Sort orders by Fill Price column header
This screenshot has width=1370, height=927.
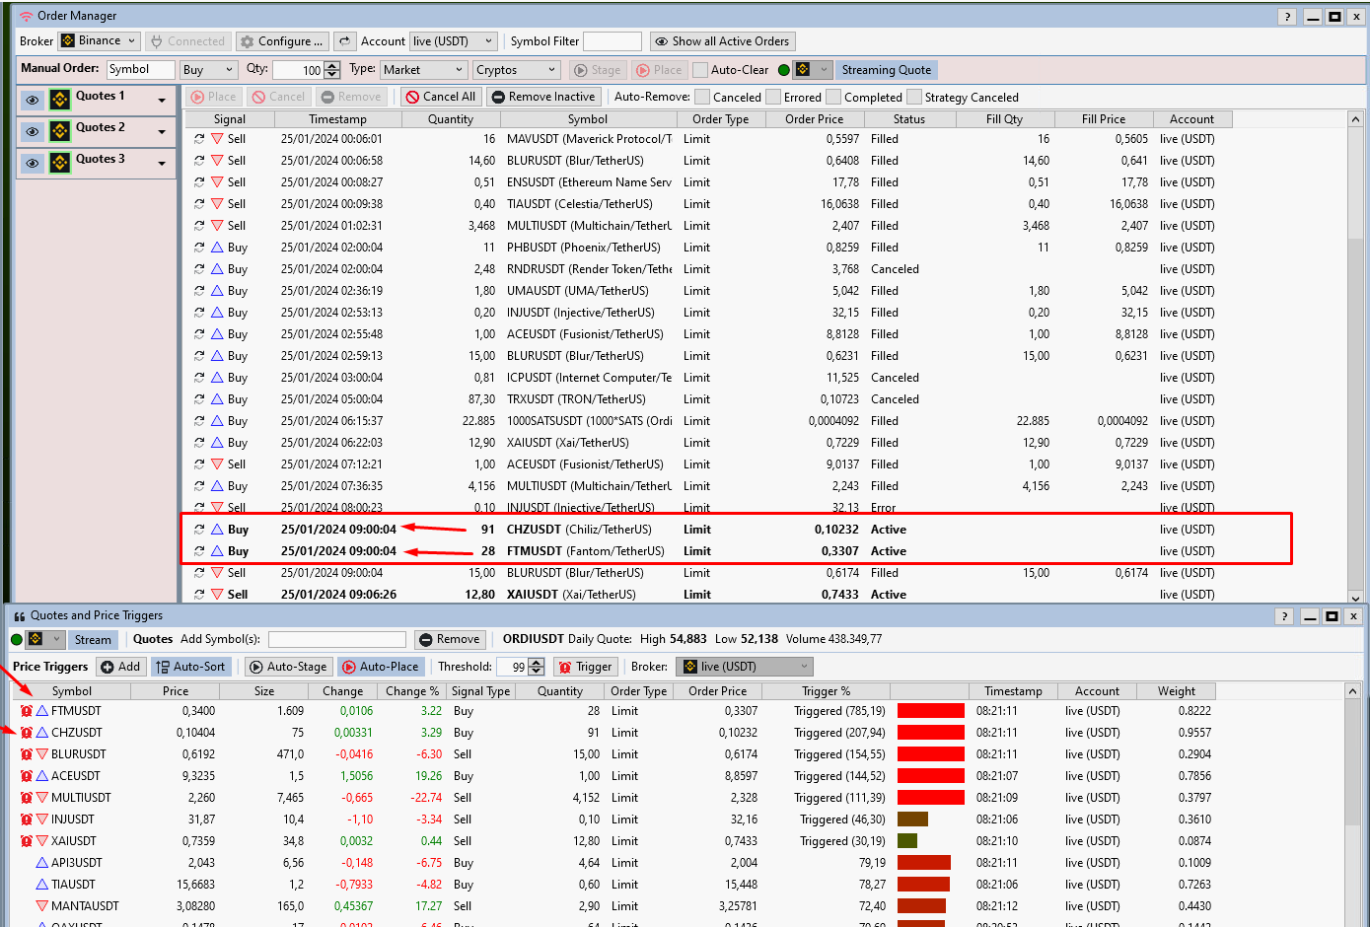coord(1103,119)
